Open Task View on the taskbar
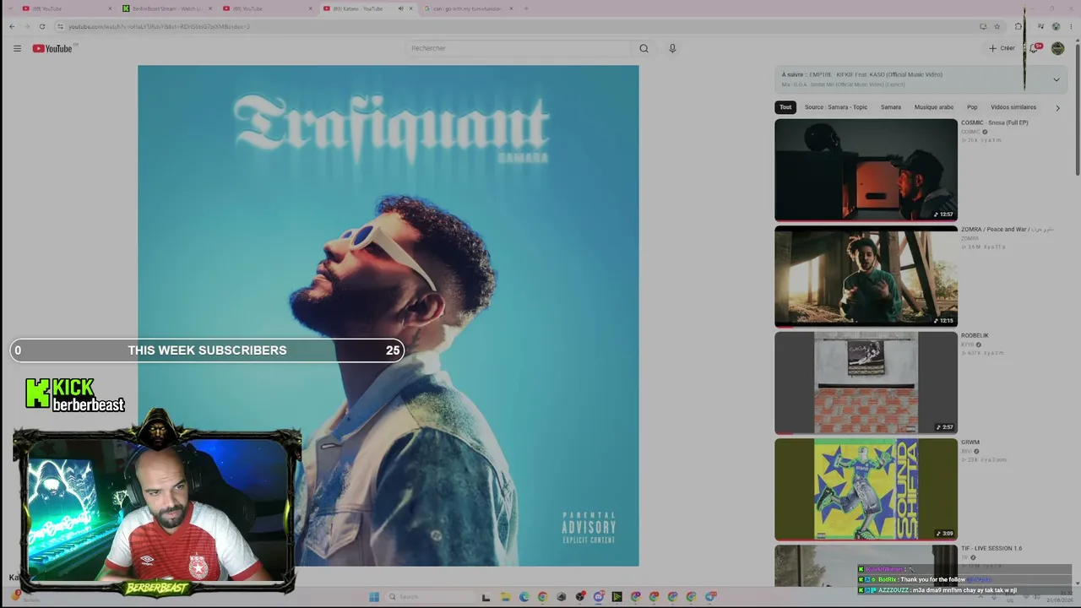 coord(486,597)
